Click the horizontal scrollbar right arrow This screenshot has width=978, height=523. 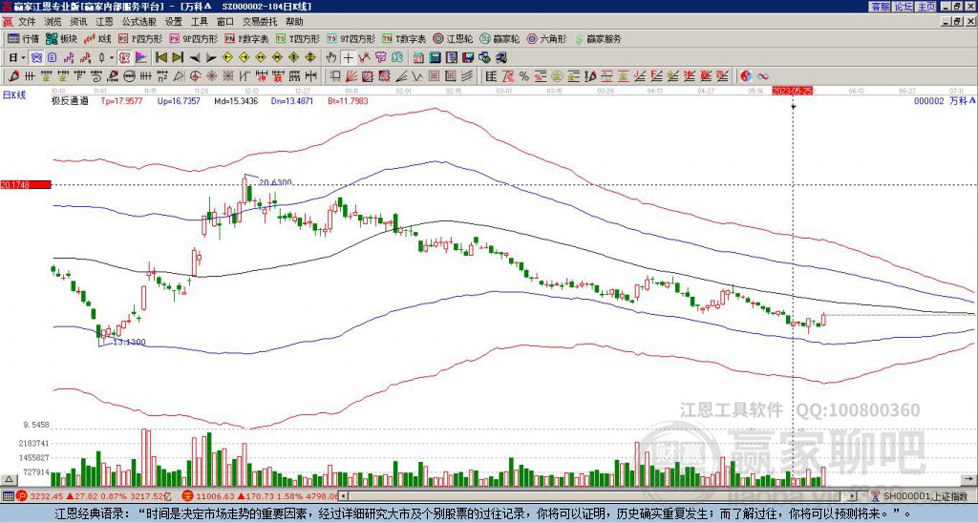[x=853, y=496]
